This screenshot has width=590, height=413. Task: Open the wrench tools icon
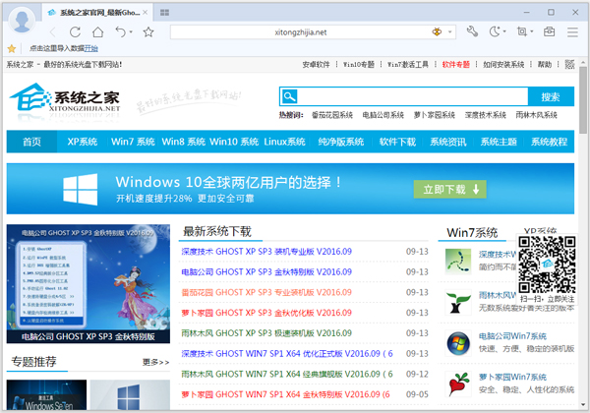coord(471,31)
